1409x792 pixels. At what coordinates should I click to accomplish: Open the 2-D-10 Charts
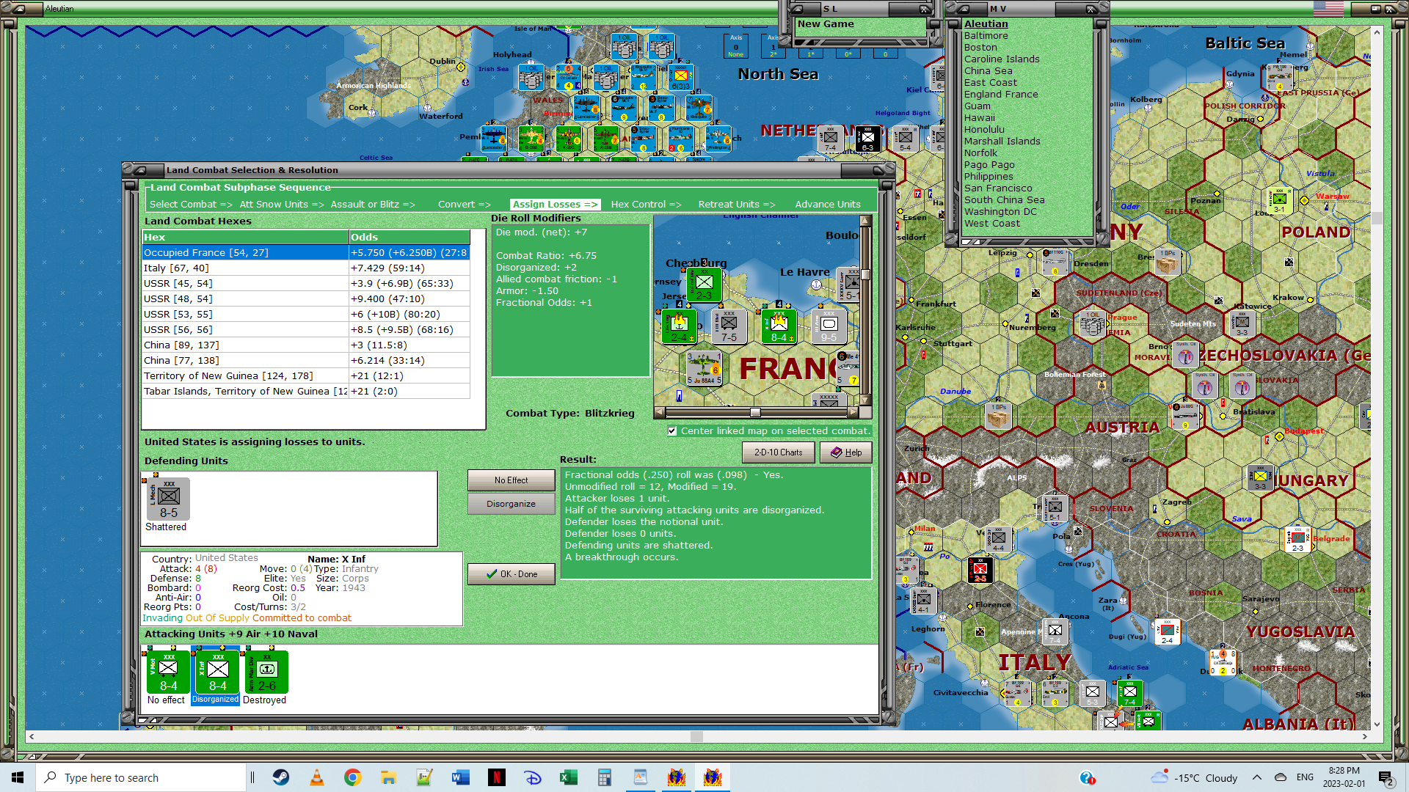(779, 452)
